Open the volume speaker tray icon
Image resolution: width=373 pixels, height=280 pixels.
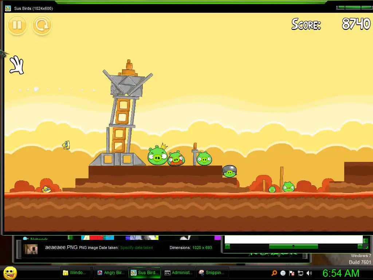click(x=309, y=273)
